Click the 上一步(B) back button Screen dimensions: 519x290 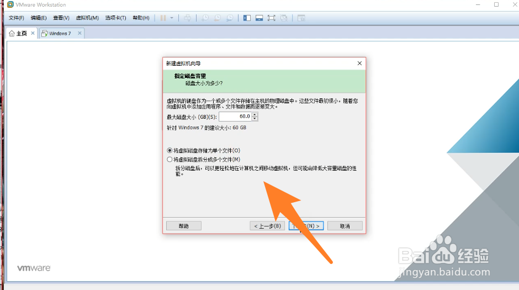point(267,226)
